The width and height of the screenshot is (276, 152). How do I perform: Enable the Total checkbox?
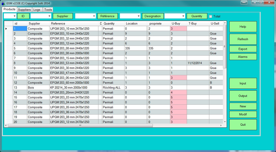click(x=211, y=16)
